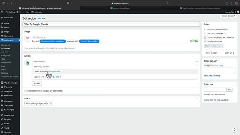Open comments icon in admin bar

click(18, 12)
